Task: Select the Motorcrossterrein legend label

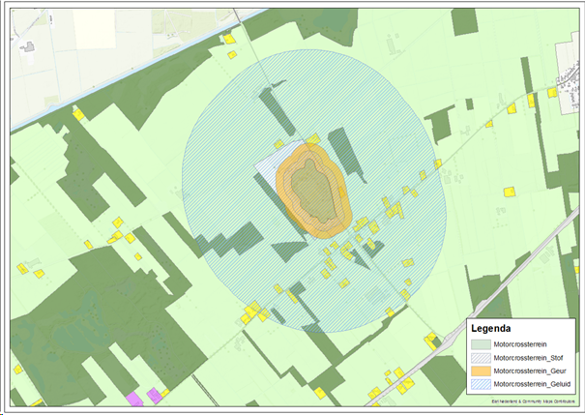Action: click(523, 344)
